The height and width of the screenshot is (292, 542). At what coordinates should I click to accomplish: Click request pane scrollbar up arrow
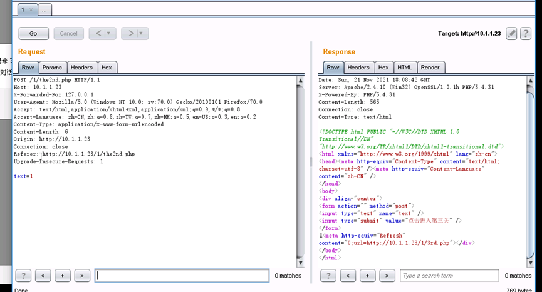(x=300, y=80)
